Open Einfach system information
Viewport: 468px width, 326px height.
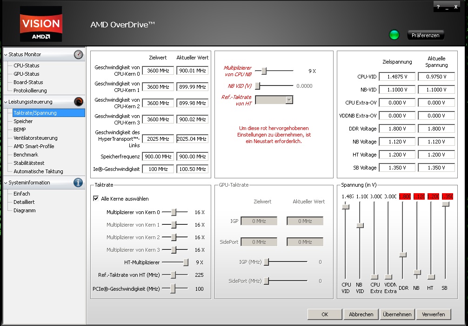[x=22, y=194]
